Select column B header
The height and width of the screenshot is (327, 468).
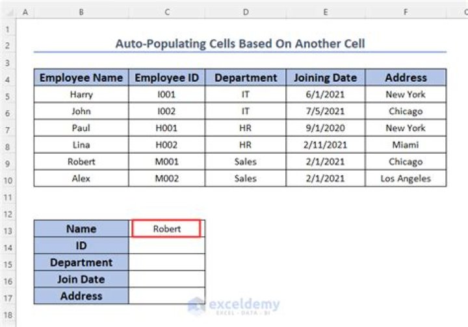pos(81,12)
